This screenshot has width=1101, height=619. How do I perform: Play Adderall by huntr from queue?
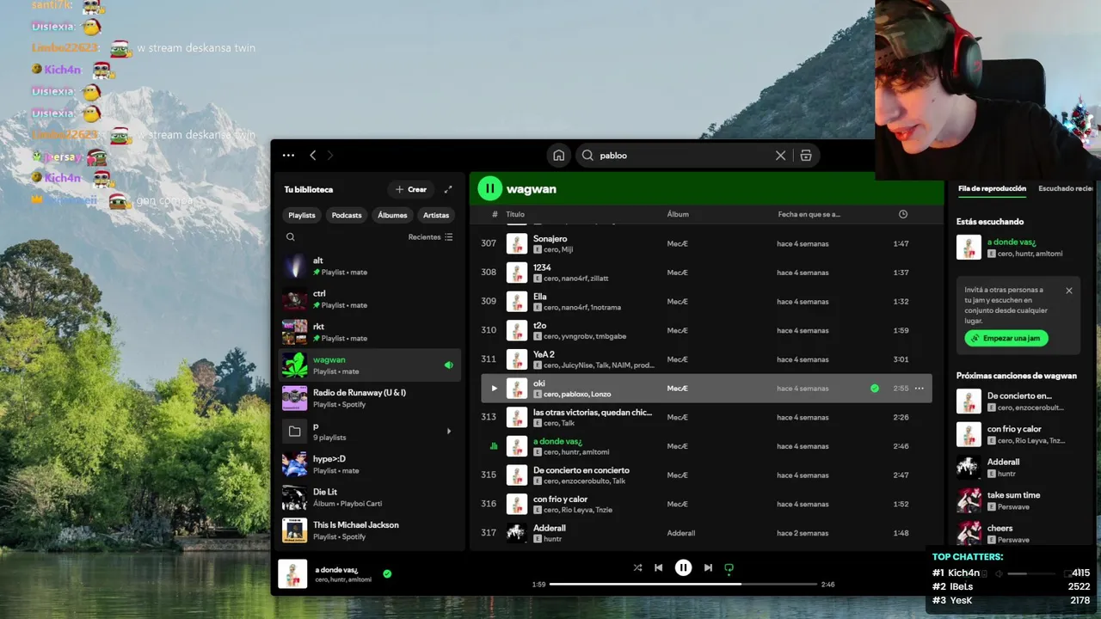coord(1018,467)
